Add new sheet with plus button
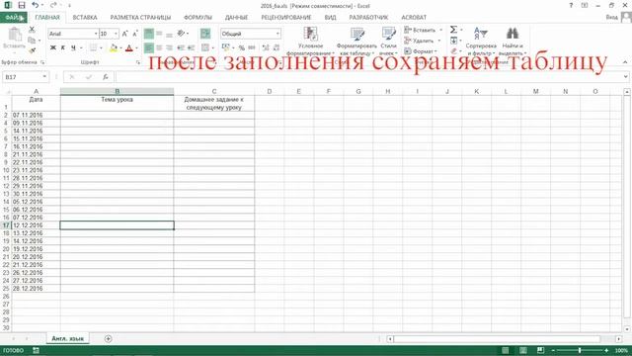632x356 pixels. (108, 338)
